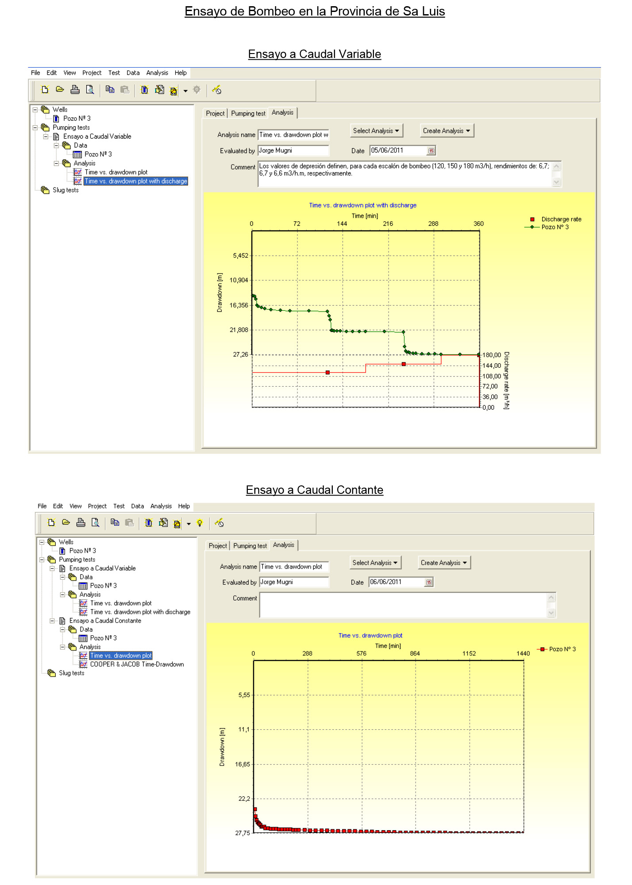The height and width of the screenshot is (885, 632).
Task: Open the Analysis menu in upper window
Action: pyautogui.click(x=157, y=73)
